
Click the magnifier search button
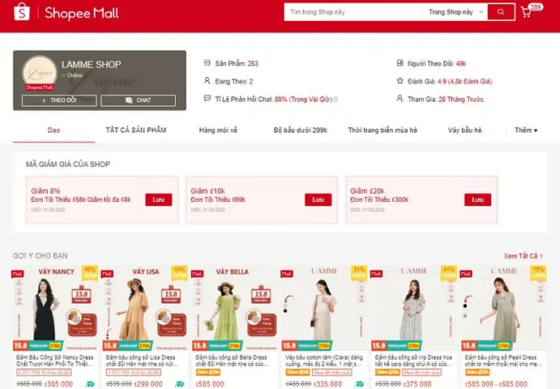(501, 12)
